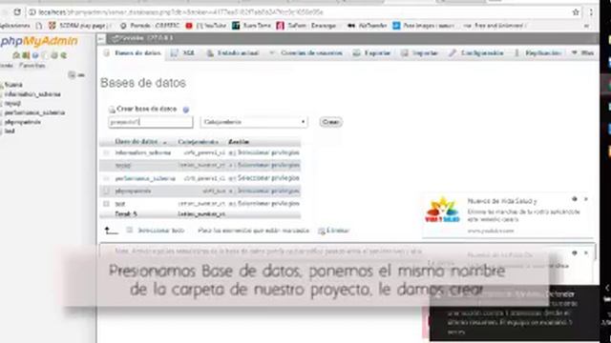The width and height of the screenshot is (611, 343).
Task: Select information_schema in sidebar tree
Action: (32, 94)
